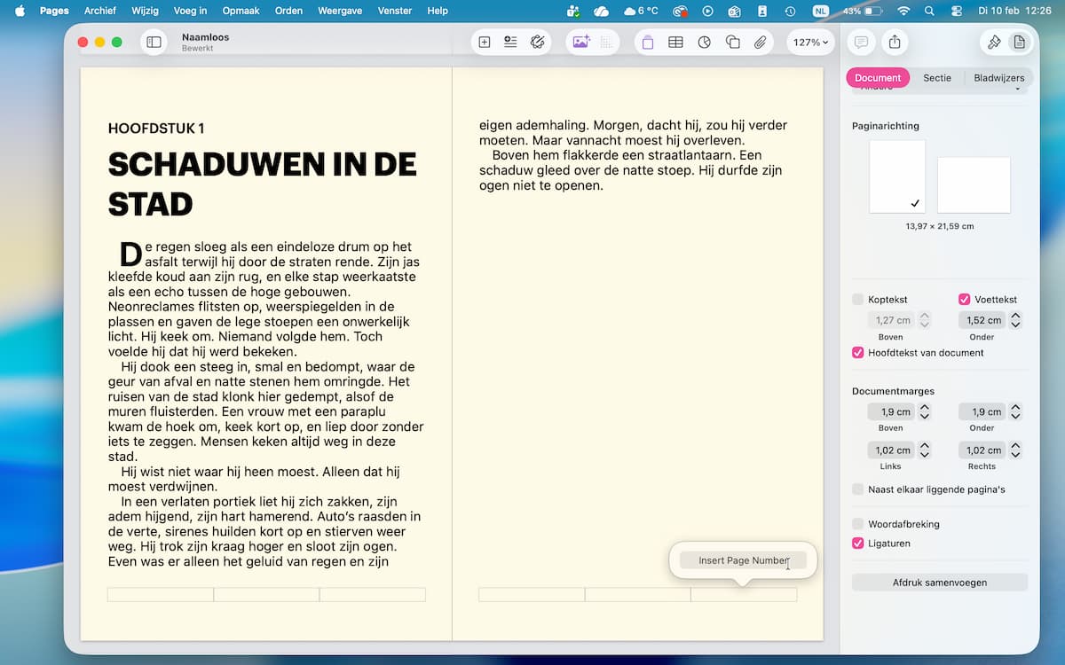
Task: Click the paperclip media icon
Action: 761,42
